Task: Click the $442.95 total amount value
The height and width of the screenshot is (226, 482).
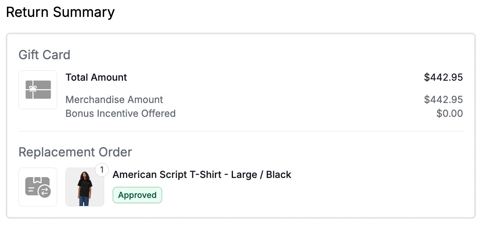Action: 443,77
